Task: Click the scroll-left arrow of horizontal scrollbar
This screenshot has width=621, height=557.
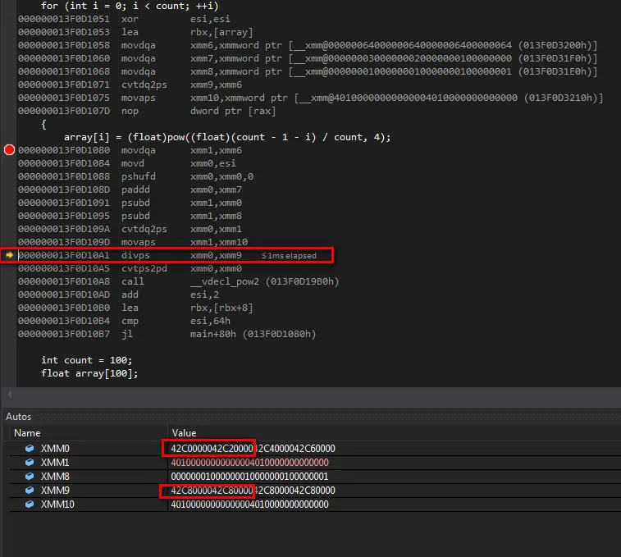Action: point(10,394)
